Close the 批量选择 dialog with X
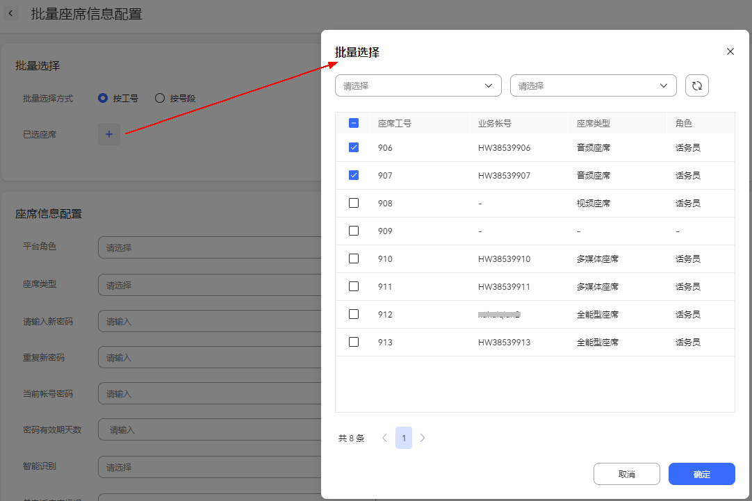 [730, 51]
